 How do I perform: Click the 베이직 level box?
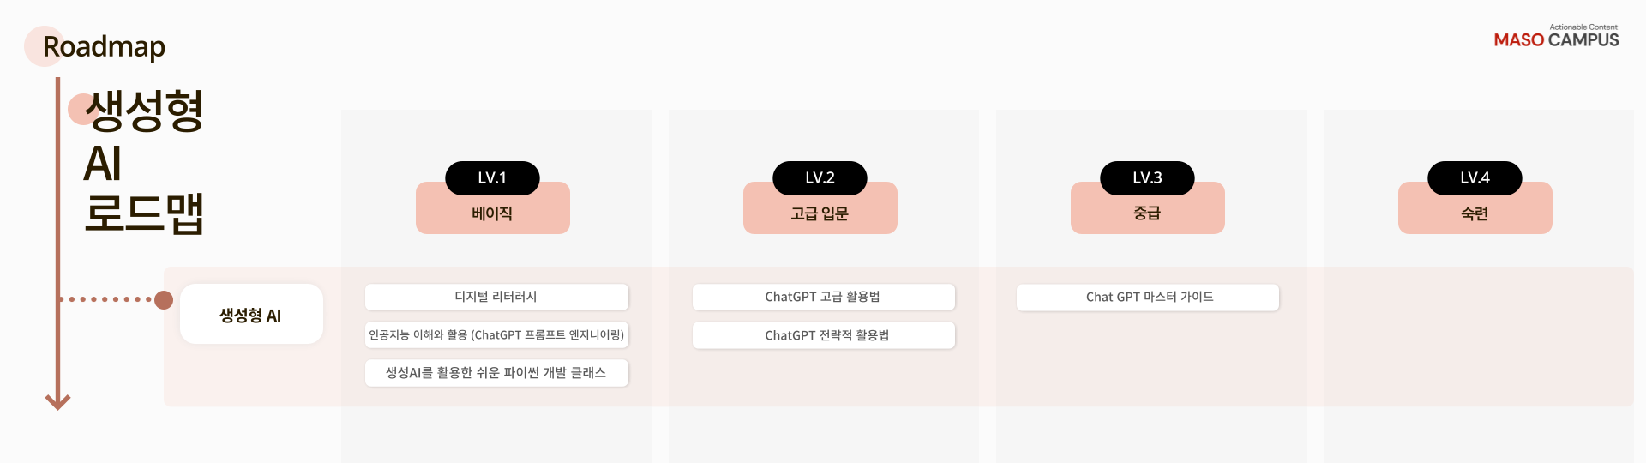click(x=492, y=214)
